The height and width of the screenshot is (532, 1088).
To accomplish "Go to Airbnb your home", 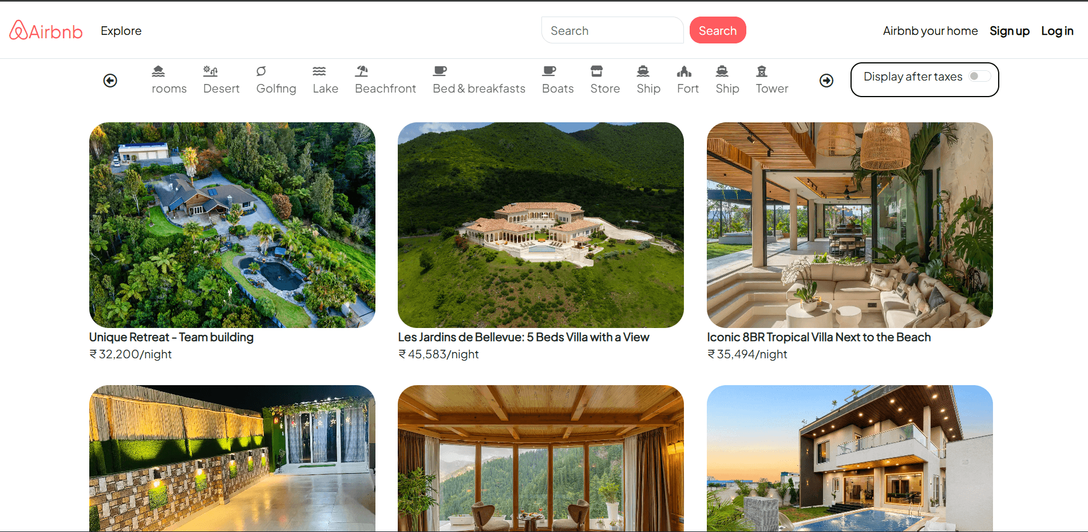I will pyautogui.click(x=931, y=31).
